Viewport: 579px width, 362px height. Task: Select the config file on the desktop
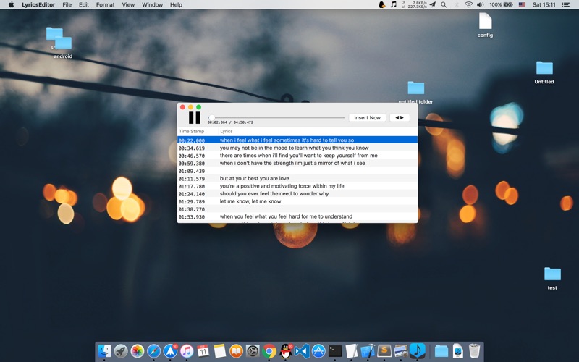click(485, 24)
